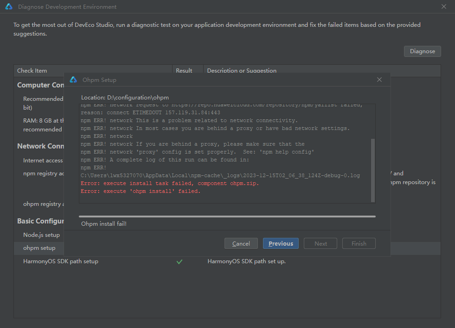The image size is (455, 328).
Task: Click the npm registry access item
Action: 44,173
